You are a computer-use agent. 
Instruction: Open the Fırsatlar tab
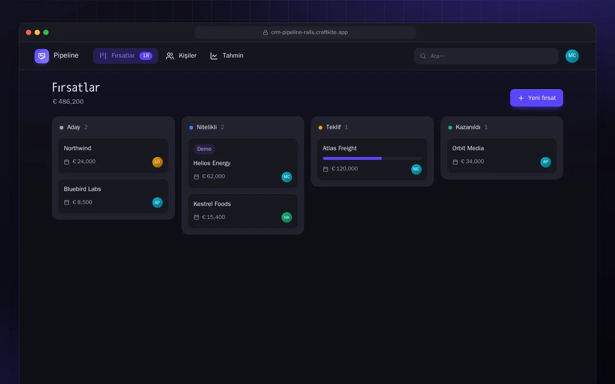pyautogui.click(x=125, y=56)
